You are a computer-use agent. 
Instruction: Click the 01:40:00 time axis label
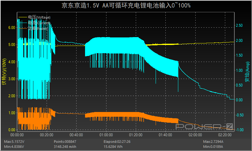[165, 135]
